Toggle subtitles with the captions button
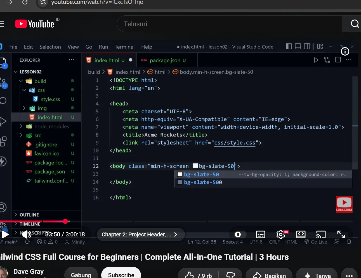This screenshot has width=361, height=278. (260, 234)
